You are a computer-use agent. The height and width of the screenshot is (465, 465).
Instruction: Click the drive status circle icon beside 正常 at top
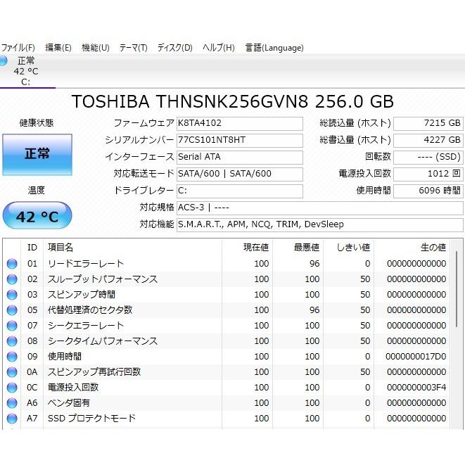click(x=4, y=60)
